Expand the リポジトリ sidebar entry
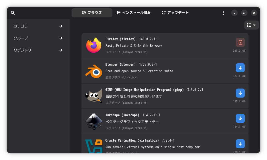 click(x=37, y=50)
